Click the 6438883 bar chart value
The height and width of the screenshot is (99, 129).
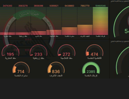[69, 6]
